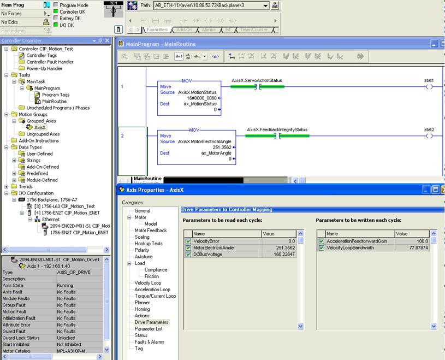Click the Controller Tags icon in organizer
The width and height of the screenshot is (445, 360).
pyautogui.click(x=22, y=55)
